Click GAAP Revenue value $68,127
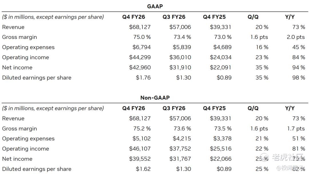The height and width of the screenshot is (175, 309). (x=140, y=27)
